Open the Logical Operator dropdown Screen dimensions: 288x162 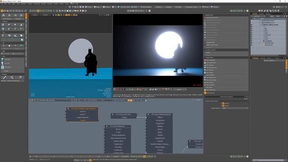pos(234,108)
